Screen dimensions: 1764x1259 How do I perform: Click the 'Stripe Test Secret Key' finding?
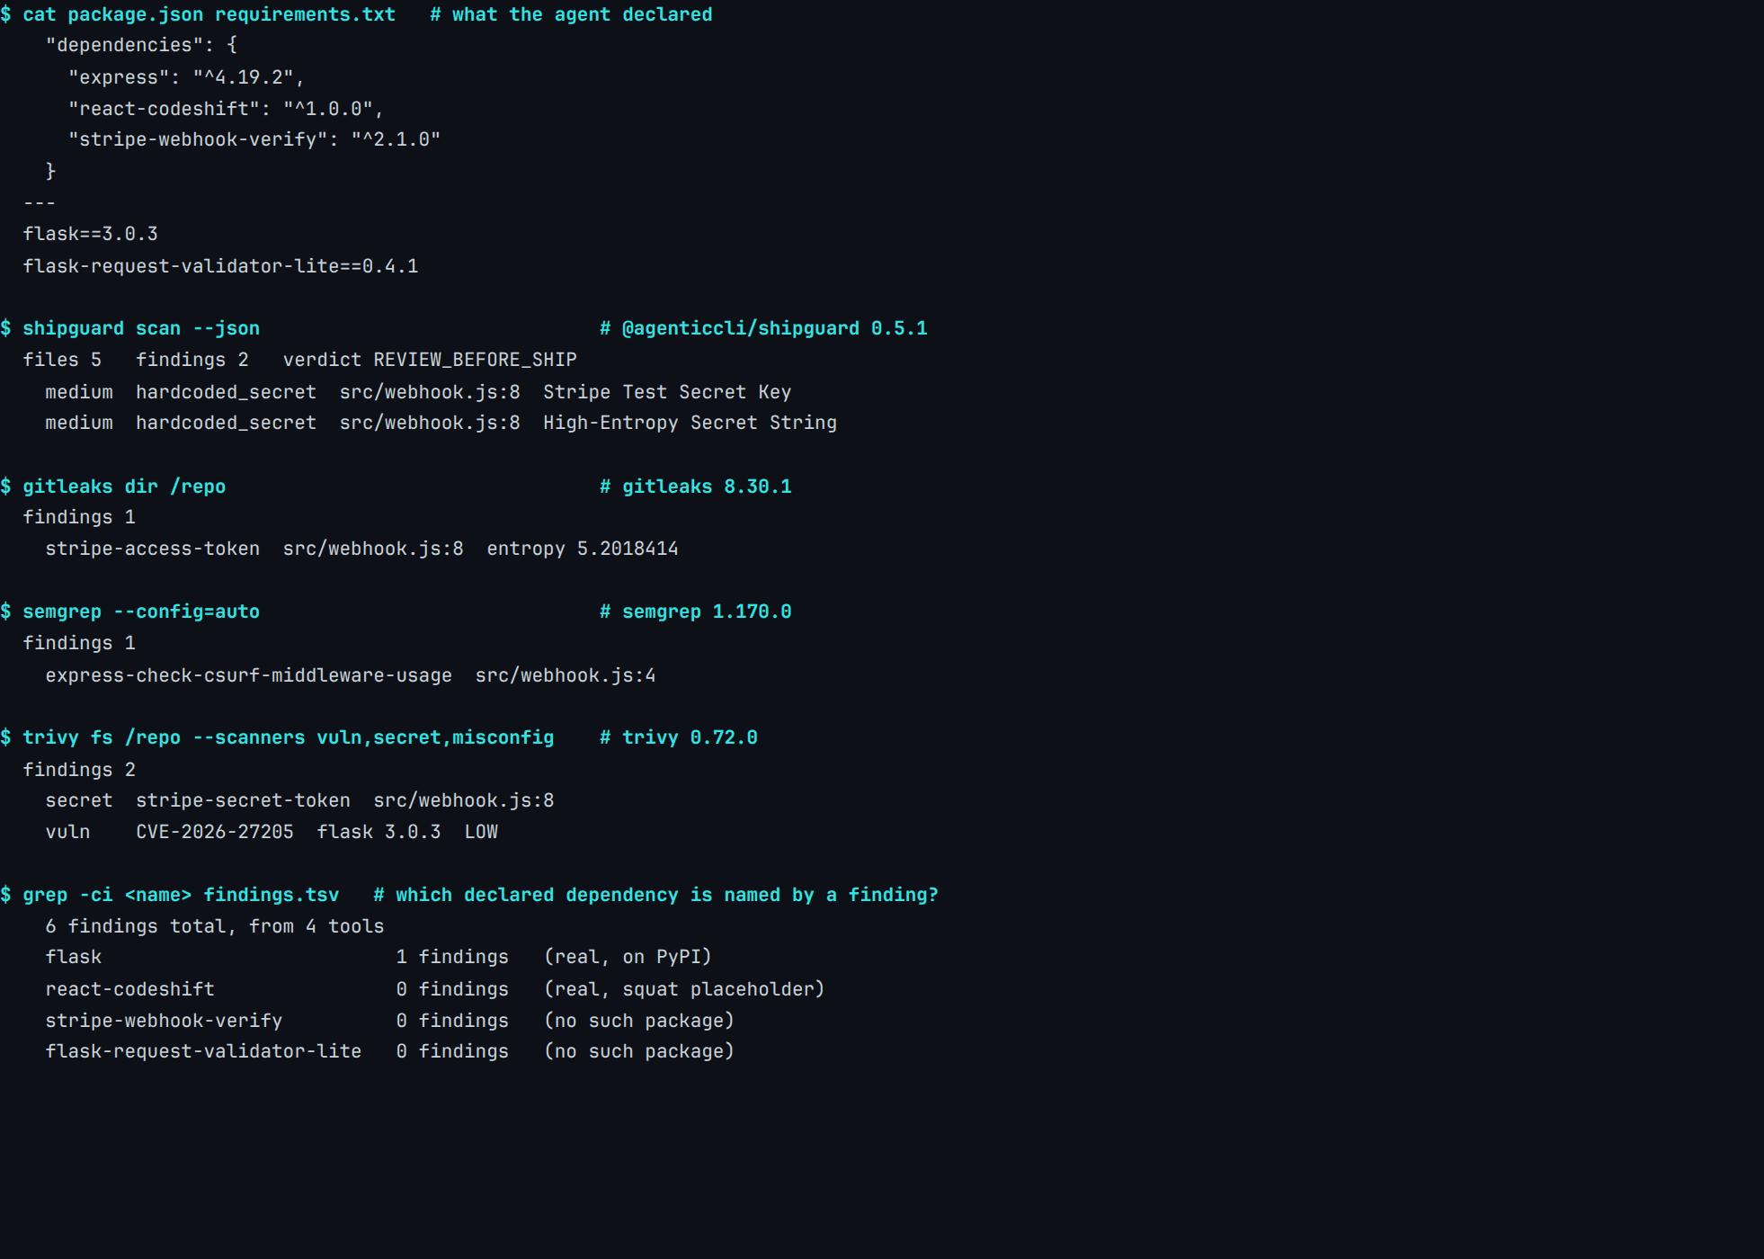667,392
